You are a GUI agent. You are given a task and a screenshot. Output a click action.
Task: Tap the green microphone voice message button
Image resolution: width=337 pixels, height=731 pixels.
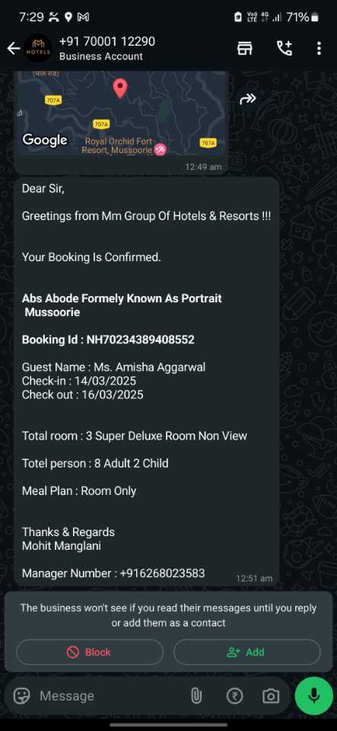(x=314, y=696)
